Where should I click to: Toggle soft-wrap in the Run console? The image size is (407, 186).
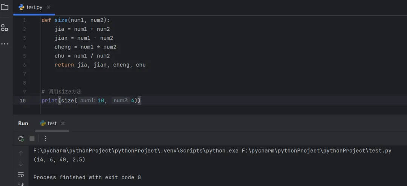click(21, 174)
